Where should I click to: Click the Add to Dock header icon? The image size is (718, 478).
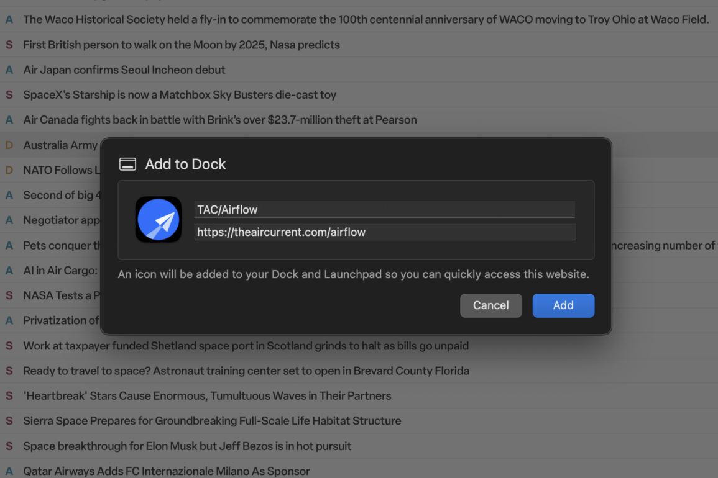[x=127, y=165]
